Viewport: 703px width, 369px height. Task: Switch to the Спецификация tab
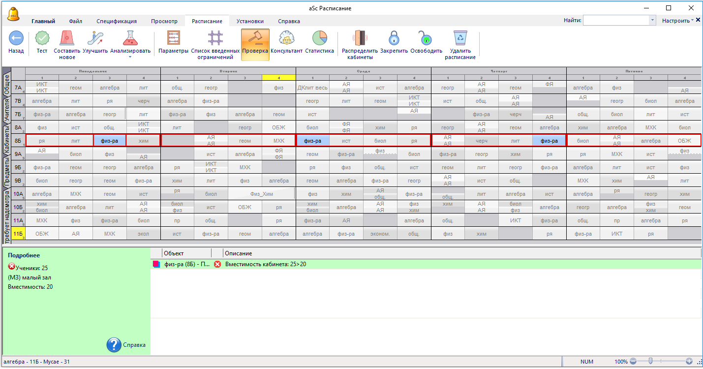pyautogui.click(x=117, y=21)
